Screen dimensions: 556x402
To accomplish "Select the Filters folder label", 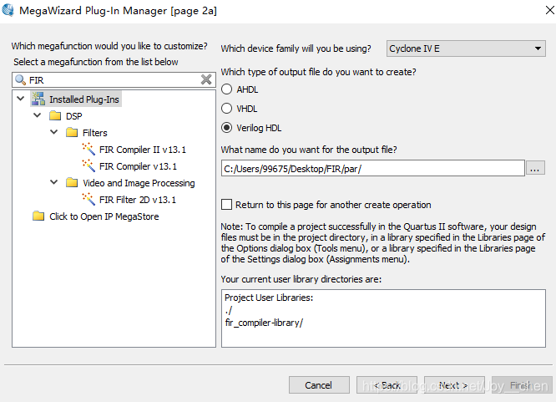I will (94, 133).
